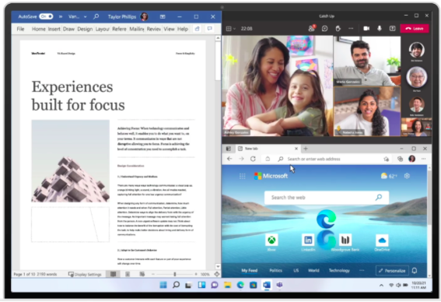Viewport: 441px width, 302px height.
Task: Show participants in Teams meeting
Action: pyautogui.click(x=311, y=28)
